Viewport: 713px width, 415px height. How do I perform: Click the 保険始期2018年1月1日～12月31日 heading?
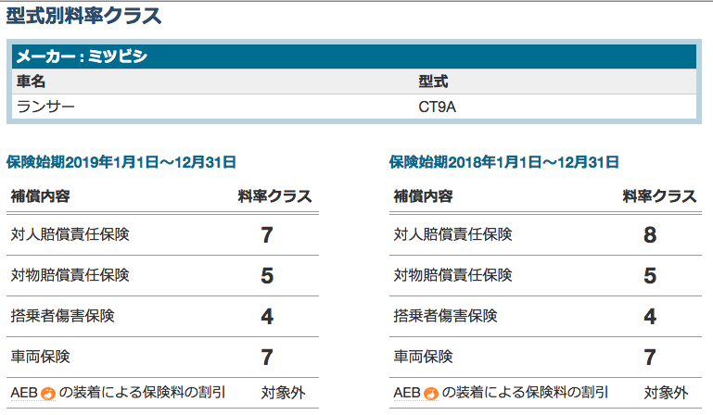pos(503,162)
